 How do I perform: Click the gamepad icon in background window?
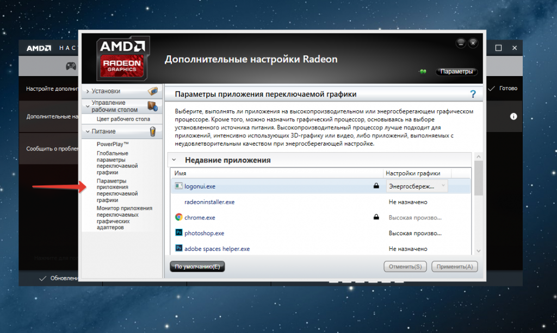click(x=71, y=66)
